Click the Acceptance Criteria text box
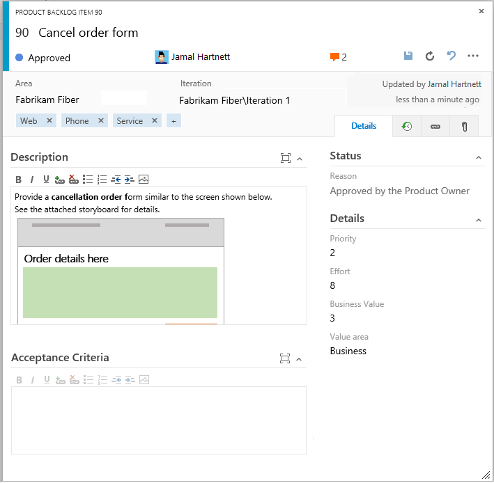The width and height of the screenshot is (494, 483). point(159,420)
